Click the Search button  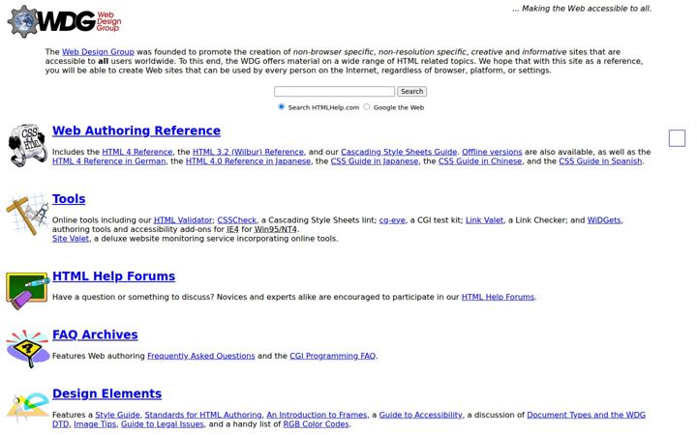(x=411, y=92)
